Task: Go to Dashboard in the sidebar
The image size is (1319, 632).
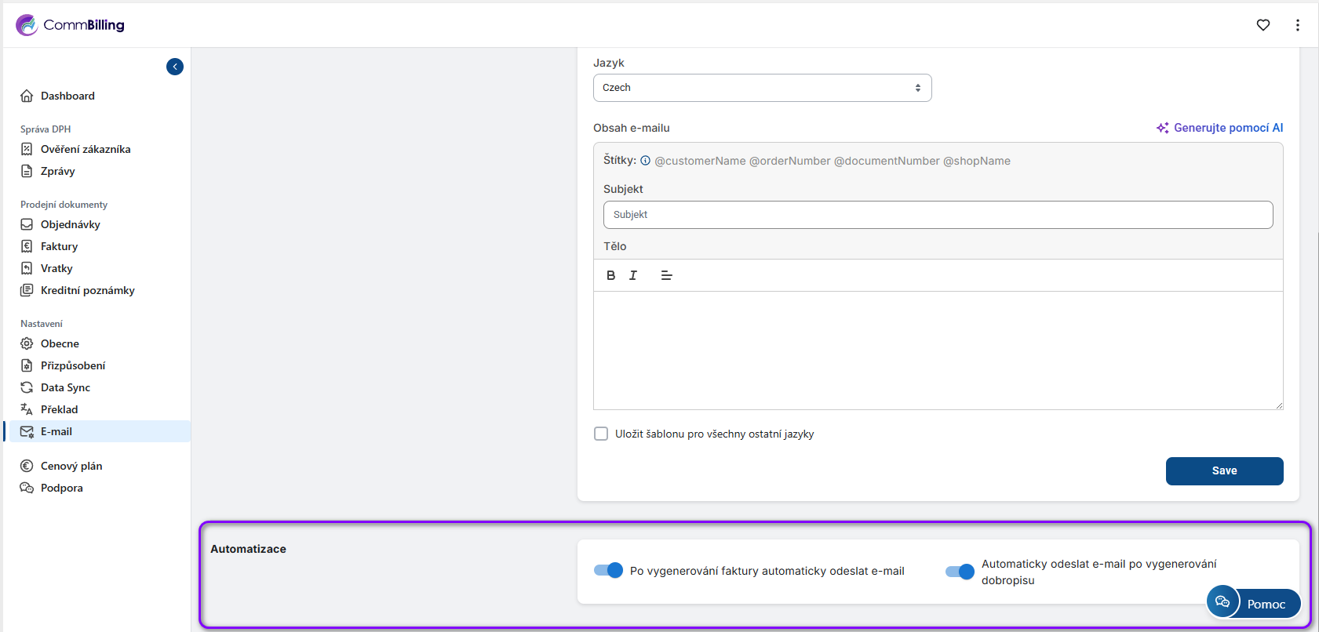Action: pyautogui.click(x=67, y=96)
